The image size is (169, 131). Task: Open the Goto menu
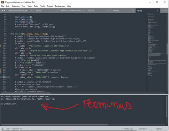(x=36, y=6)
